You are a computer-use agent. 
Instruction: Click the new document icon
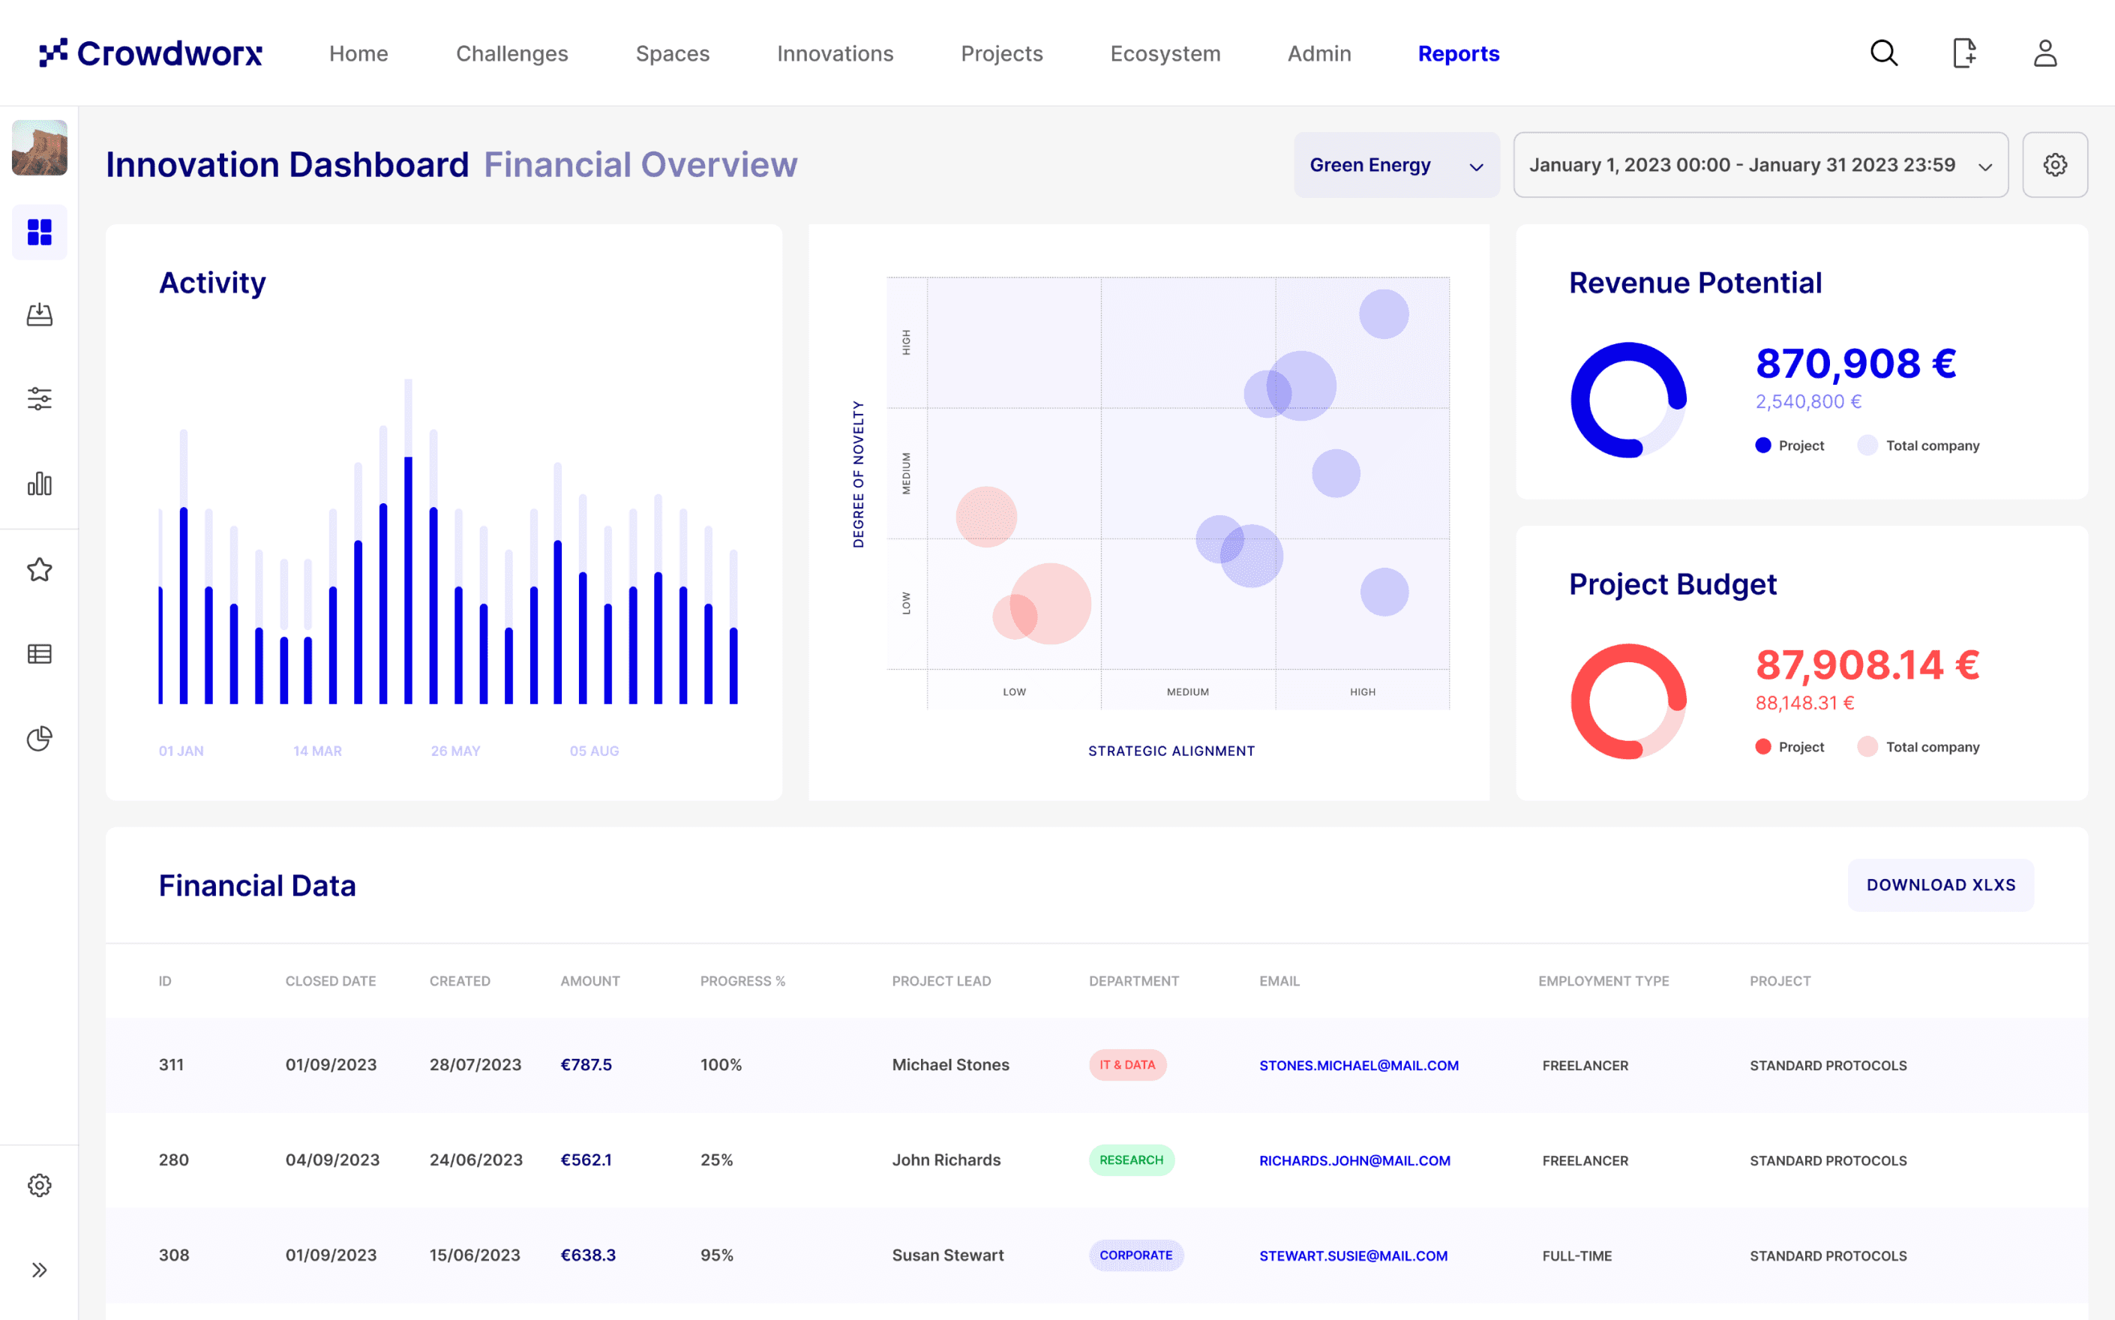coord(1964,53)
